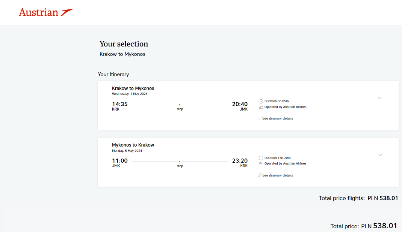Click the Krakow to Mykonos card title
The width and height of the screenshot is (402, 232).
[x=133, y=88]
